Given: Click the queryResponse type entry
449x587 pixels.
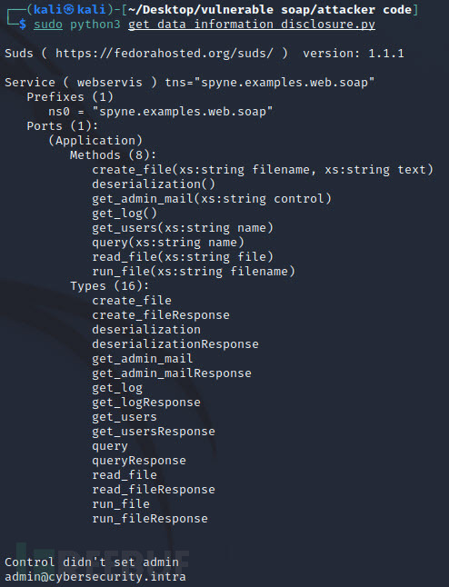Looking at the screenshot, I should point(139,461).
